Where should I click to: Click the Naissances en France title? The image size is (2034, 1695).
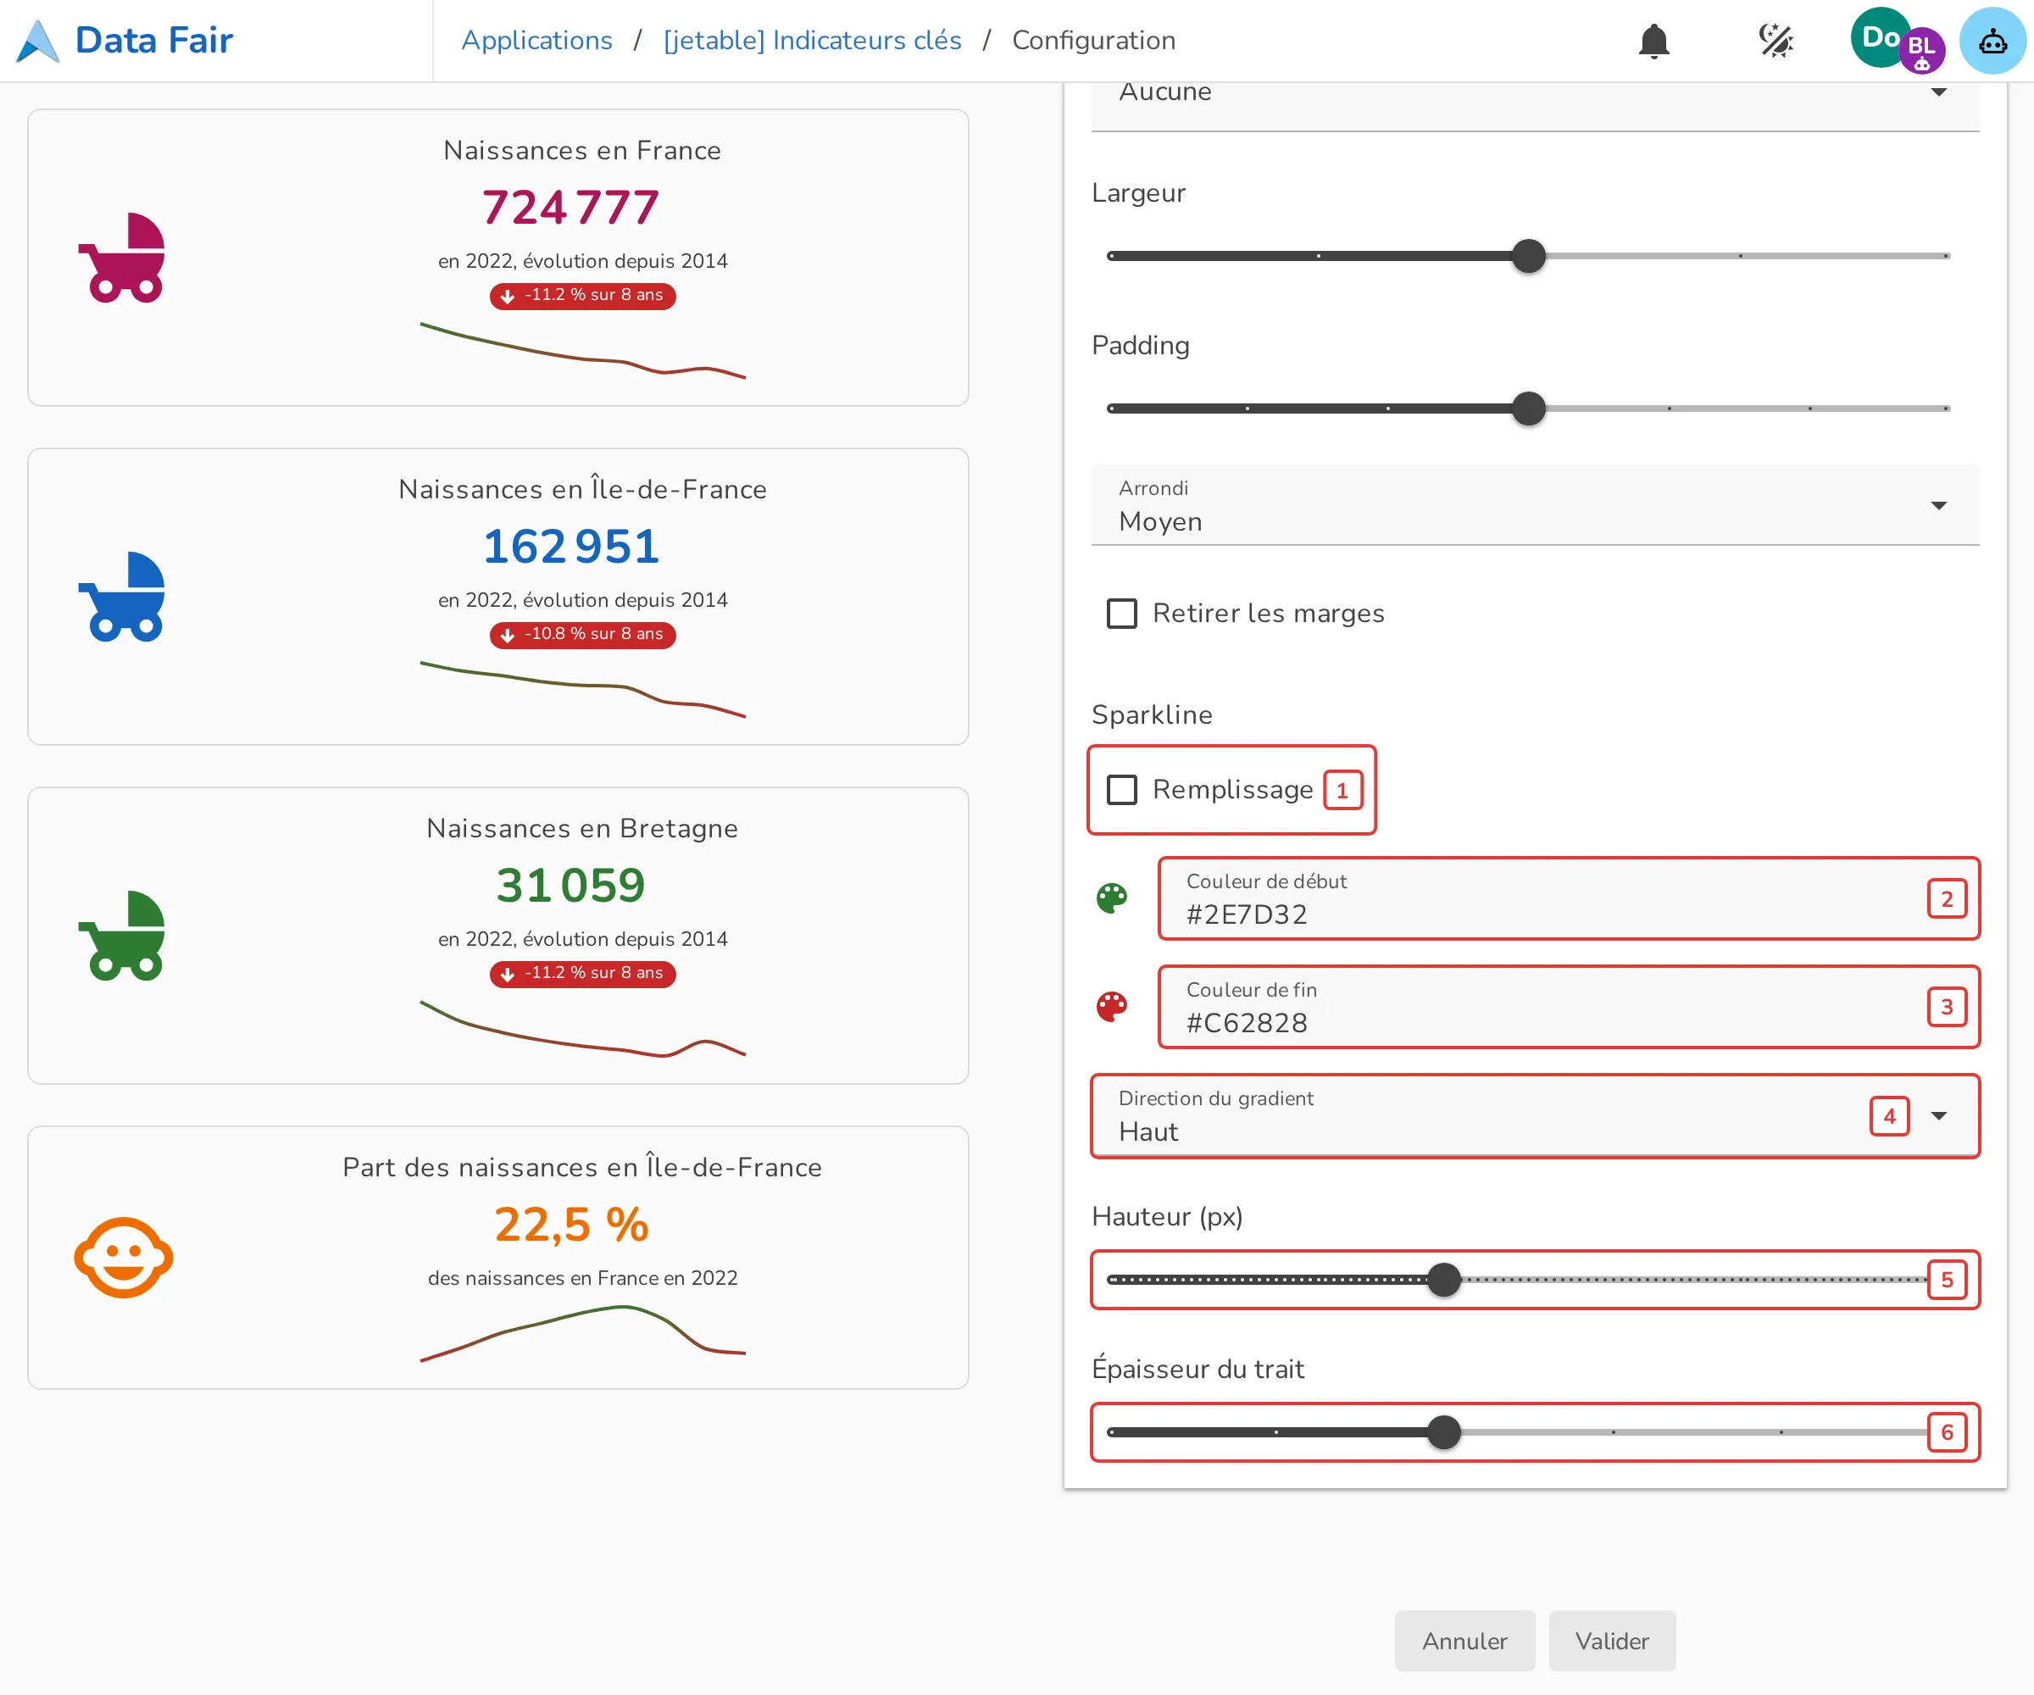coord(582,150)
